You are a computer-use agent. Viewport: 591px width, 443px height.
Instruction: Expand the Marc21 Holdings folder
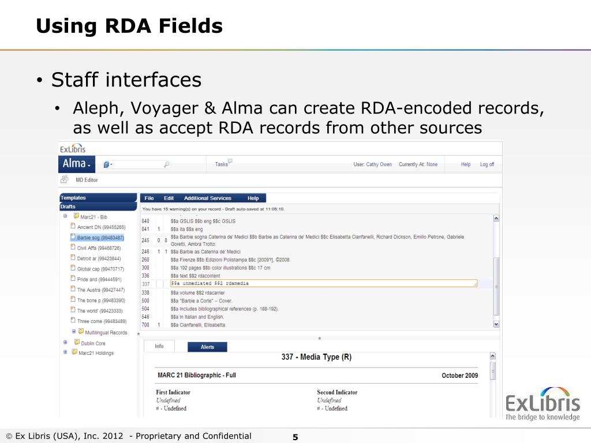tap(65, 352)
